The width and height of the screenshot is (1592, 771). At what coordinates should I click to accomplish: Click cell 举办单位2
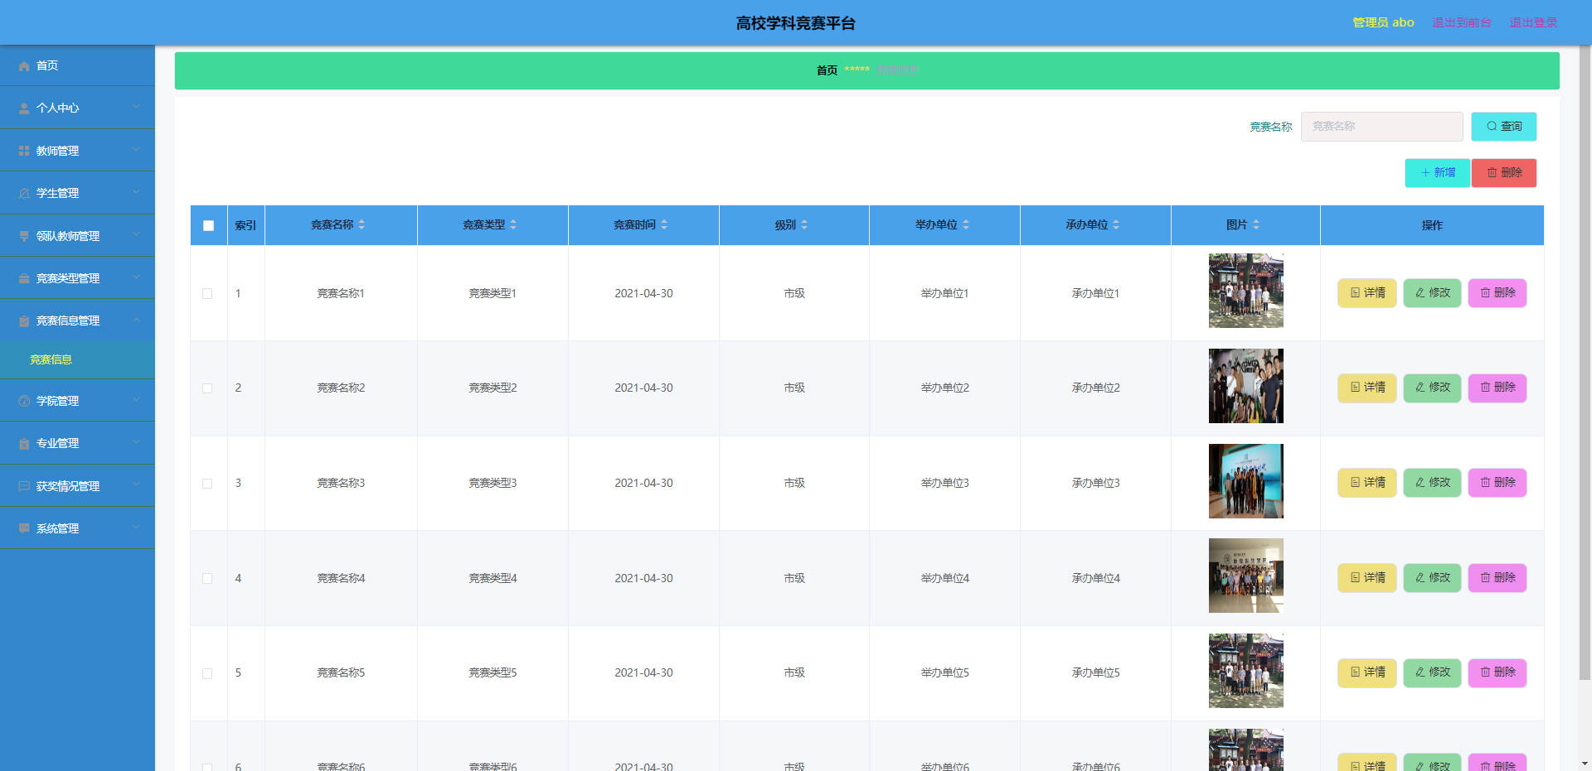pyautogui.click(x=944, y=388)
